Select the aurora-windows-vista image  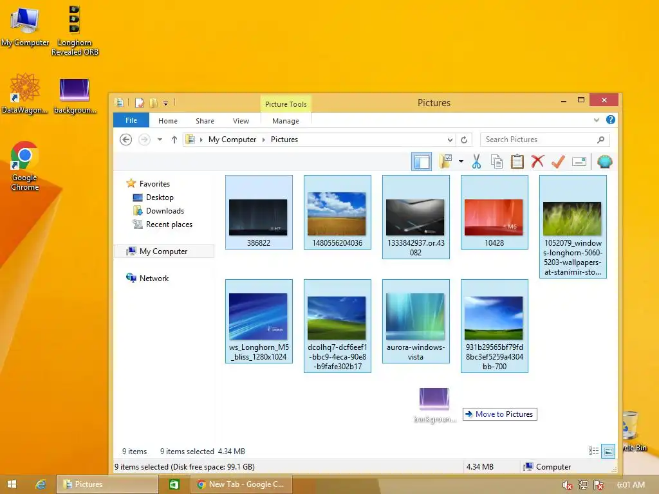416,321
